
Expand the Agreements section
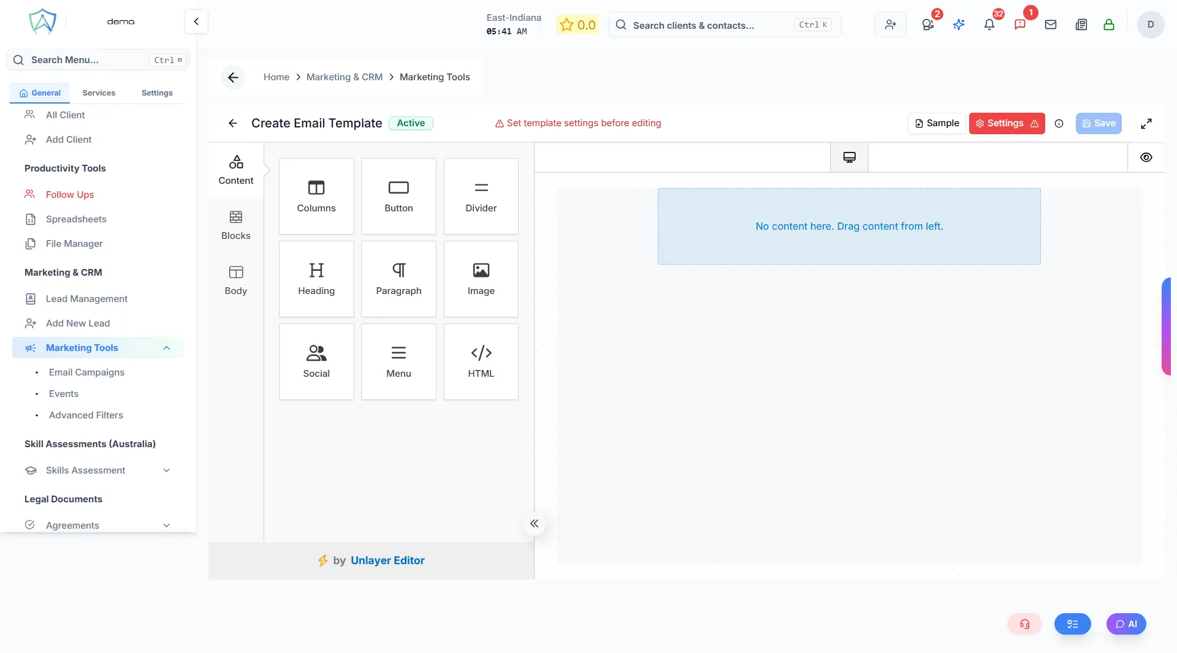click(167, 526)
